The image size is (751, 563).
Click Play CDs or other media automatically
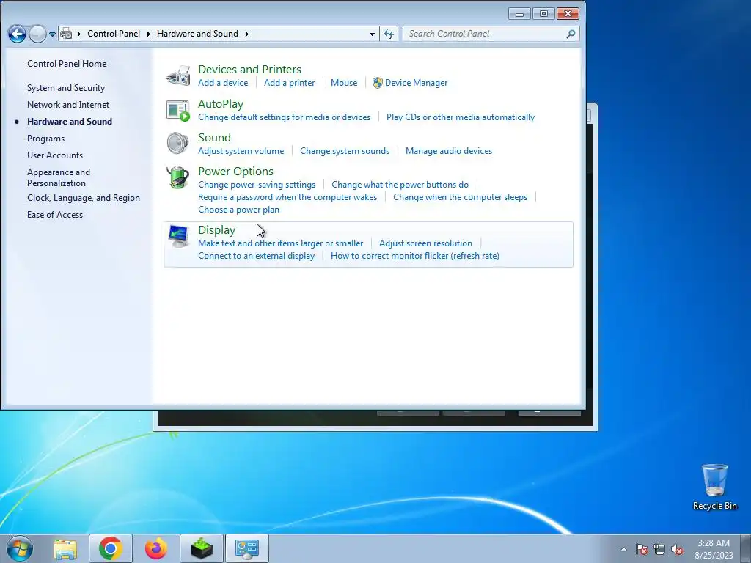pos(461,117)
